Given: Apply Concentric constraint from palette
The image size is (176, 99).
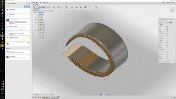Looking at the screenshot, I should 167,42.
